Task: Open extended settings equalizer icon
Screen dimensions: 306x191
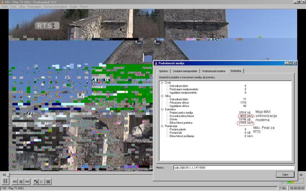Action: [x=48, y=181]
